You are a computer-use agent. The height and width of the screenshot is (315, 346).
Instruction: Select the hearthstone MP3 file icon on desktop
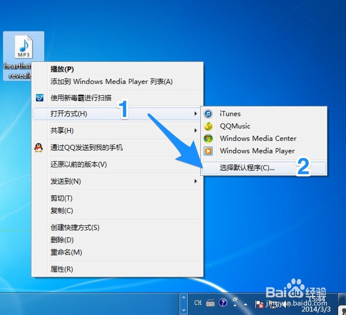coord(24,47)
